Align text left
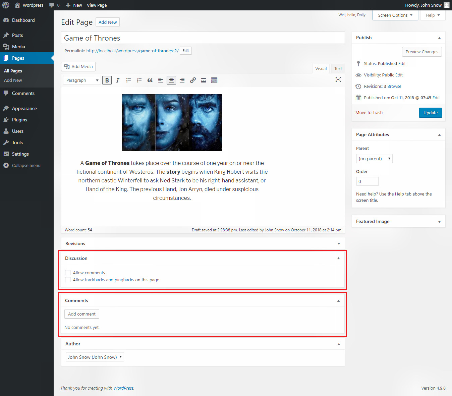The image size is (452, 396). click(x=161, y=80)
